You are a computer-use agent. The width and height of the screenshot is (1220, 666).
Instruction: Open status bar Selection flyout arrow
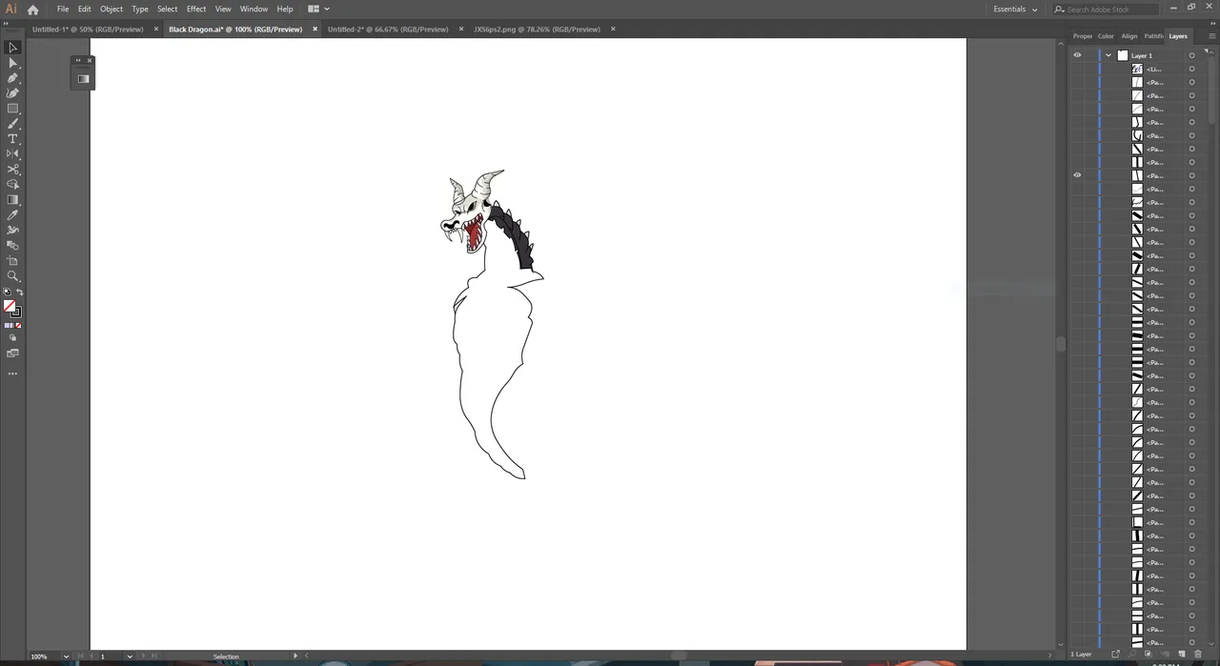point(295,656)
